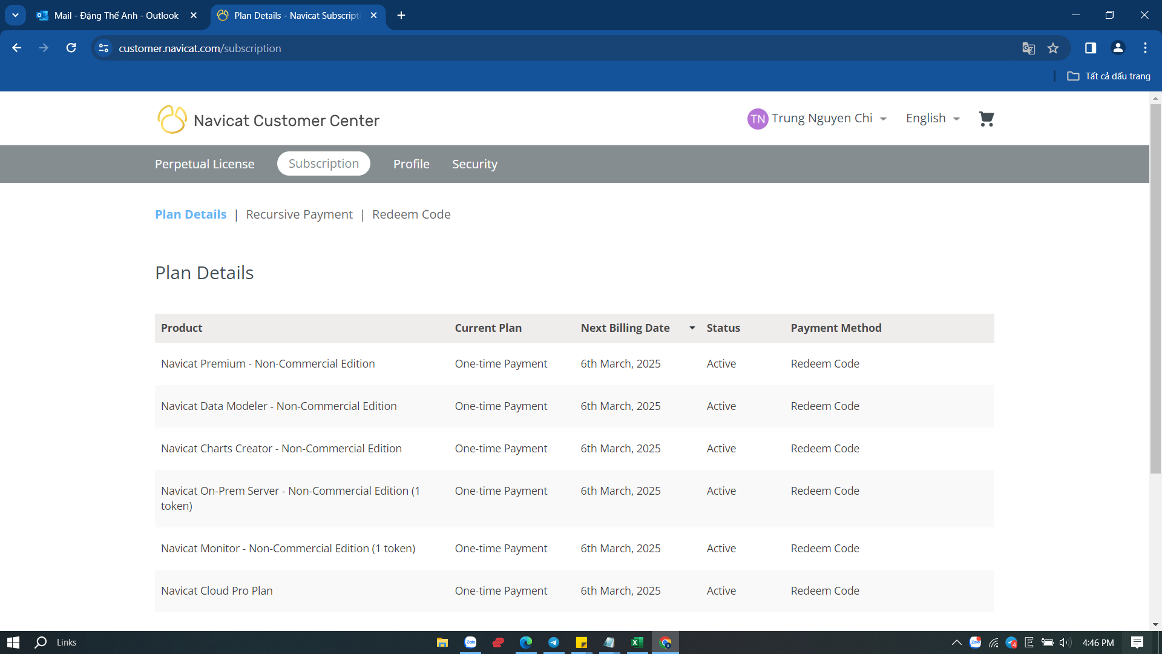View site information for customer.navicat.com
This screenshot has width=1162, height=654.
coord(103,48)
